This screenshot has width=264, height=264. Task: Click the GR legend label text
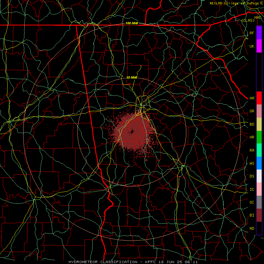(x=252, y=111)
